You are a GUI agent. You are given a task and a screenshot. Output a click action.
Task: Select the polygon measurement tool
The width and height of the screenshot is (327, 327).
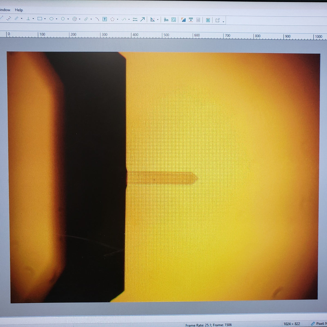click(x=112, y=19)
